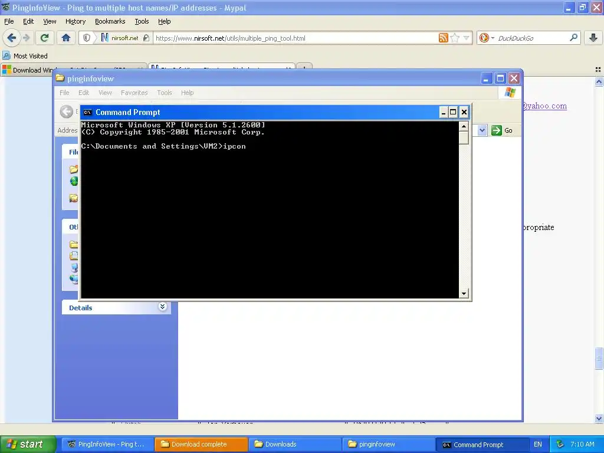The image size is (604, 453).
Task: Switch to Download complete taskbar button
Action: (201, 444)
